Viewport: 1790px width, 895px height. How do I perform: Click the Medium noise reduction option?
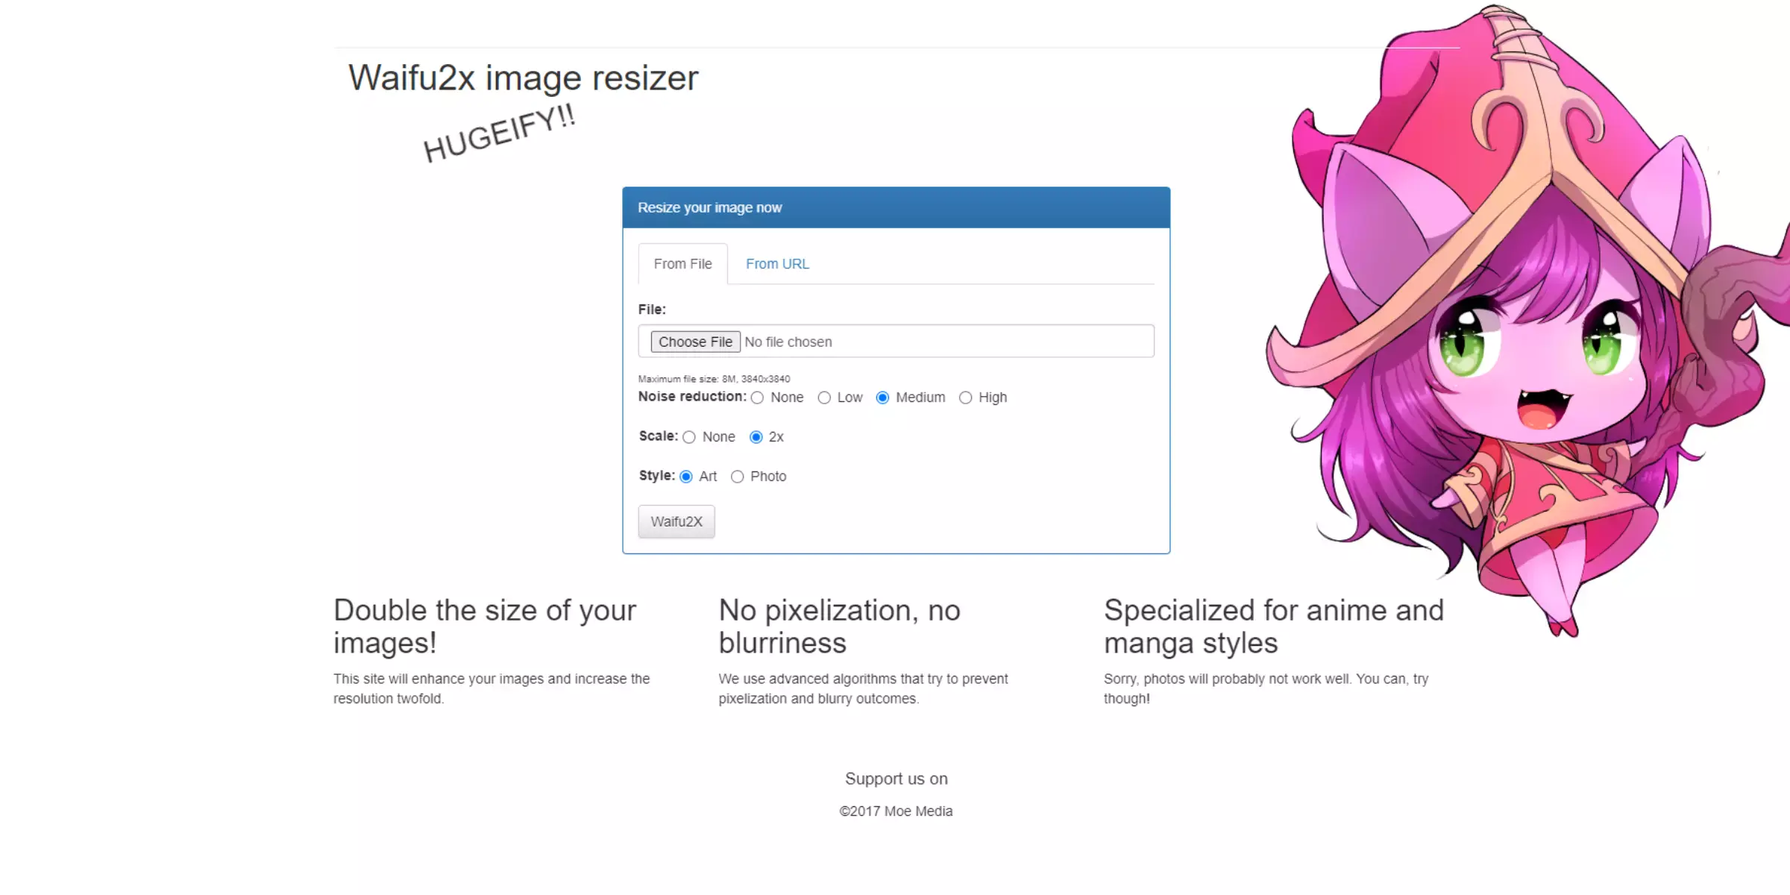[884, 398]
